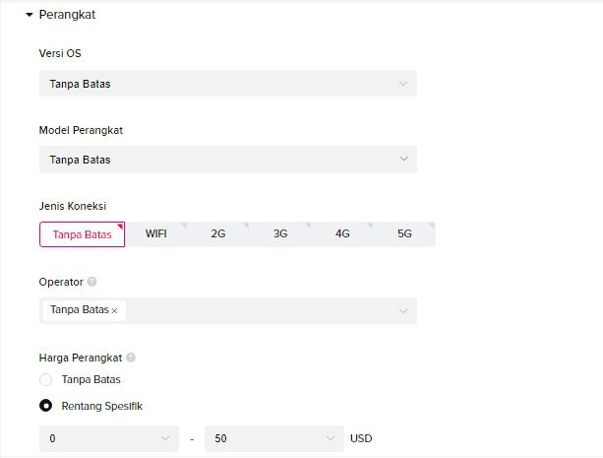Show Operator help tooltip icon
The width and height of the screenshot is (603, 458).
pyautogui.click(x=91, y=282)
